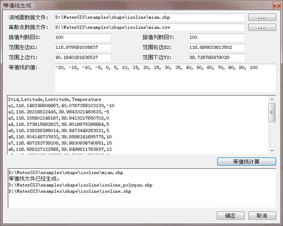Viewport: 283px width, 226px height.
Task: Click the 范围左边X1 label
Action: [23, 47]
